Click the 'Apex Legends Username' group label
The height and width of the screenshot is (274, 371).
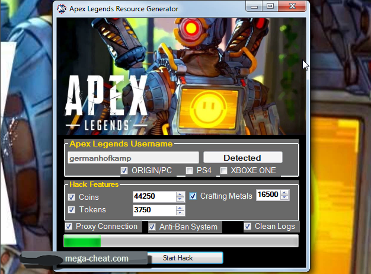point(121,144)
